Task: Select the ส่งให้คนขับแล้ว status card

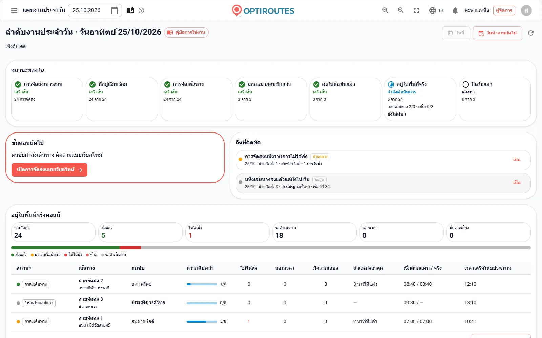Action: [346, 99]
